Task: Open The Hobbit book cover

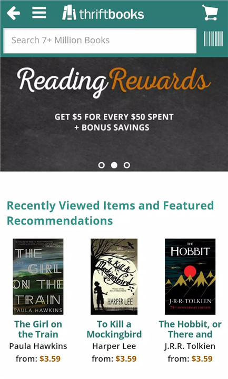Action: coord(190,277)
